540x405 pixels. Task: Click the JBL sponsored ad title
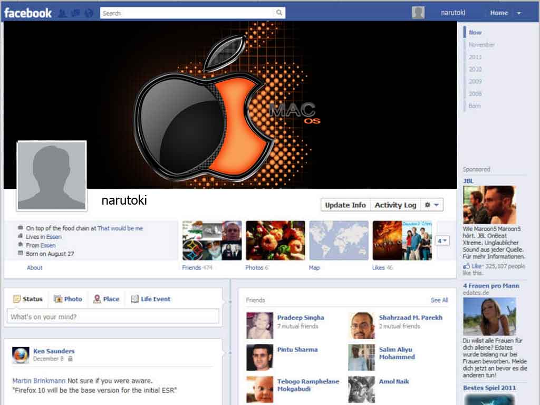point(468,181)
